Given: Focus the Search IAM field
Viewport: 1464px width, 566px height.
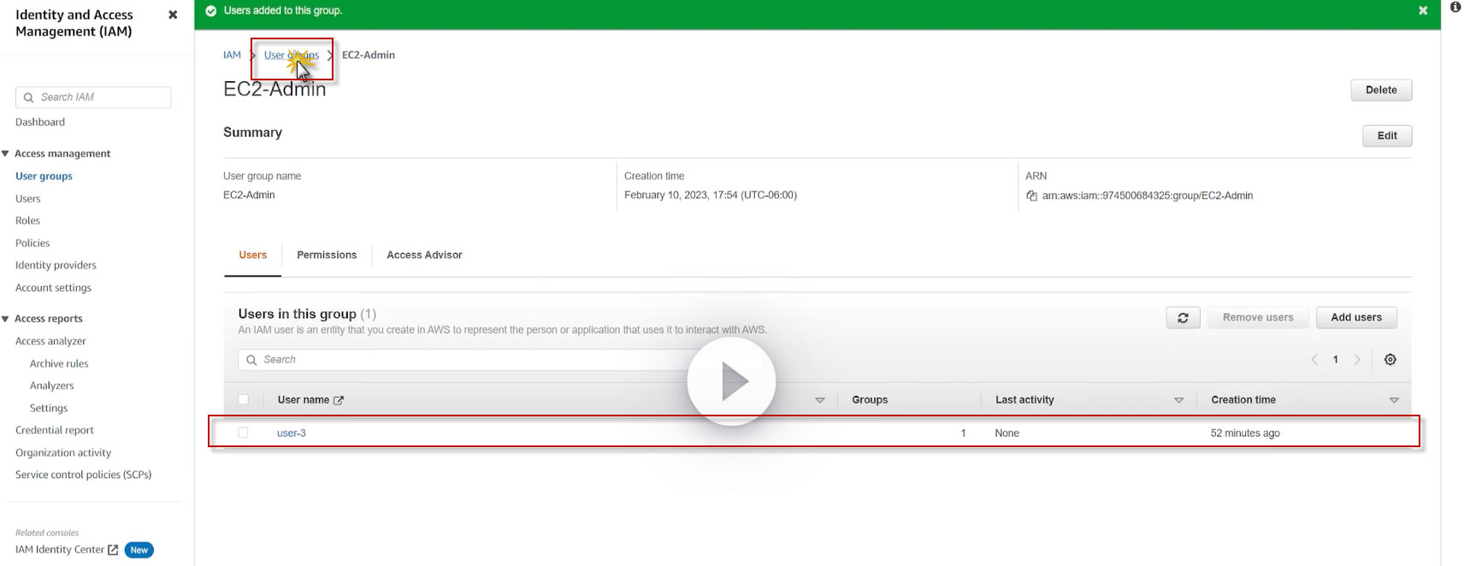Looking at the screenshot, I should 93,97.
